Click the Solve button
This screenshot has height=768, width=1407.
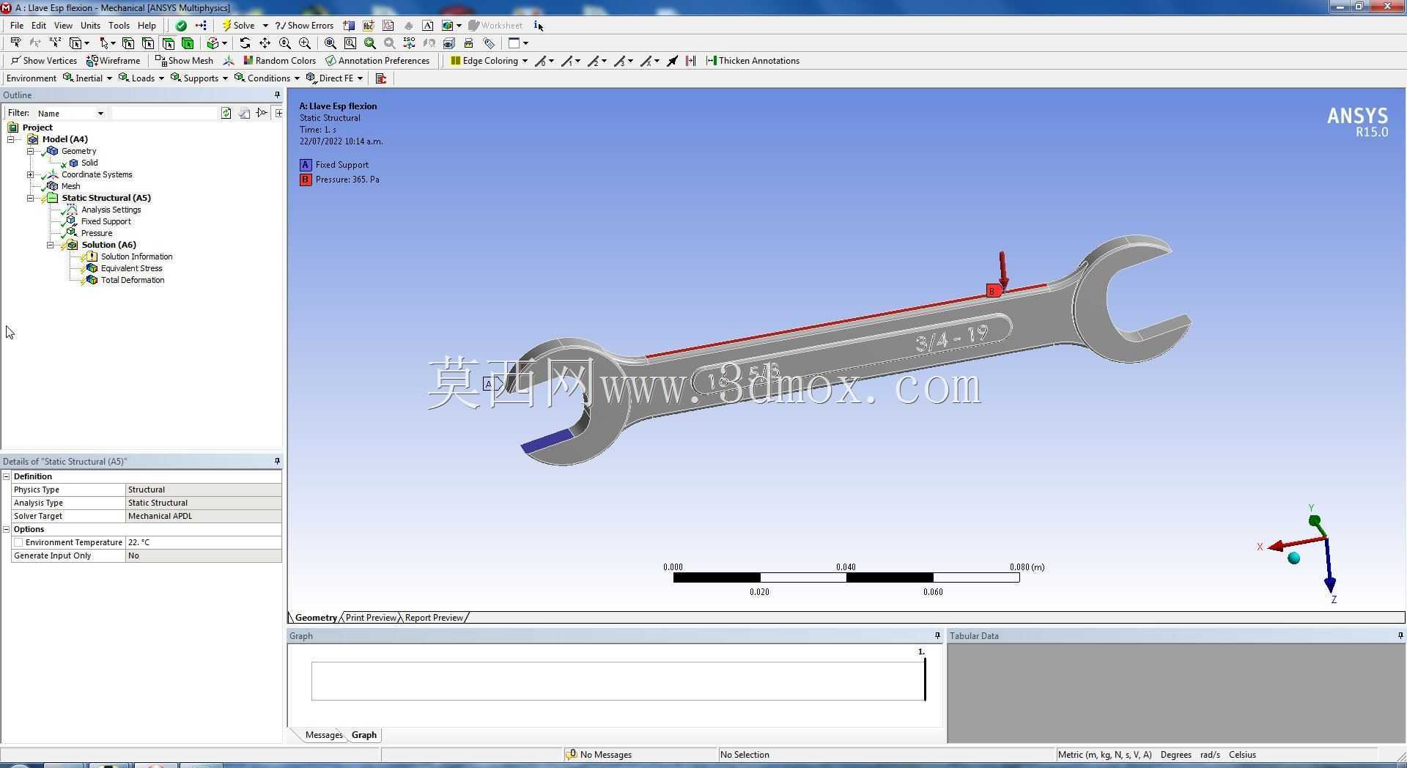point(238,26)
